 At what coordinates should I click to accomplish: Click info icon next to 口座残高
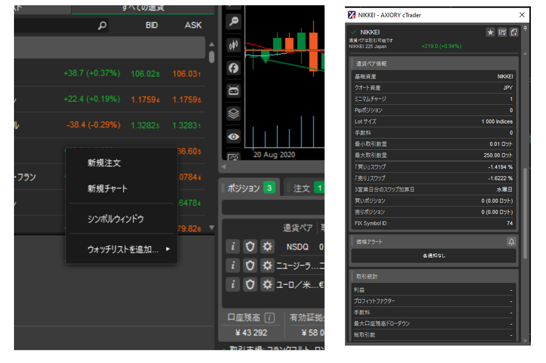coord(270,318)
